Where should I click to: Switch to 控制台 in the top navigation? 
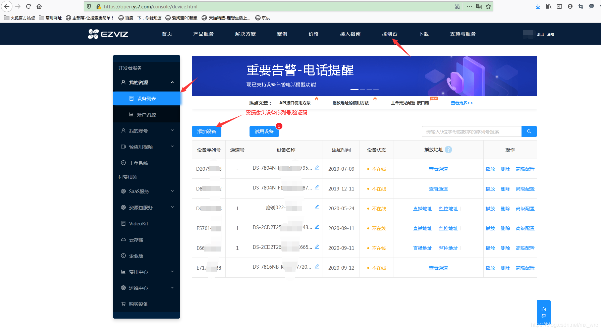click(389, 34)
